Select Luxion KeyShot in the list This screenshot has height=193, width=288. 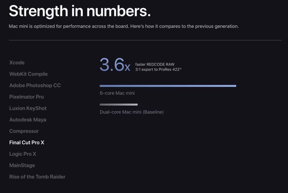[x=28, y=108]
